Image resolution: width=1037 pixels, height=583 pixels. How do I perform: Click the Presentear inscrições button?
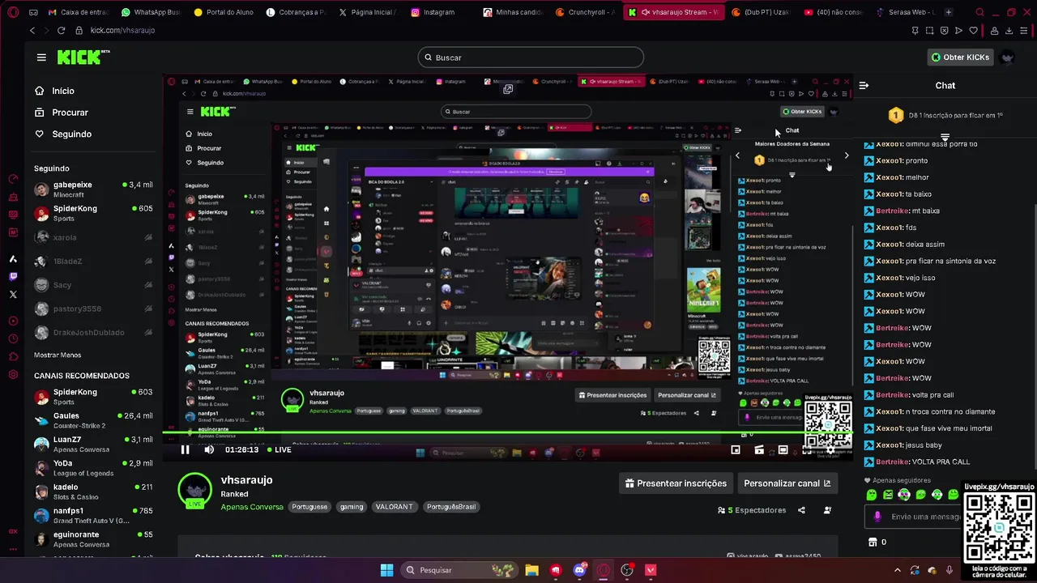coord(676,483)
